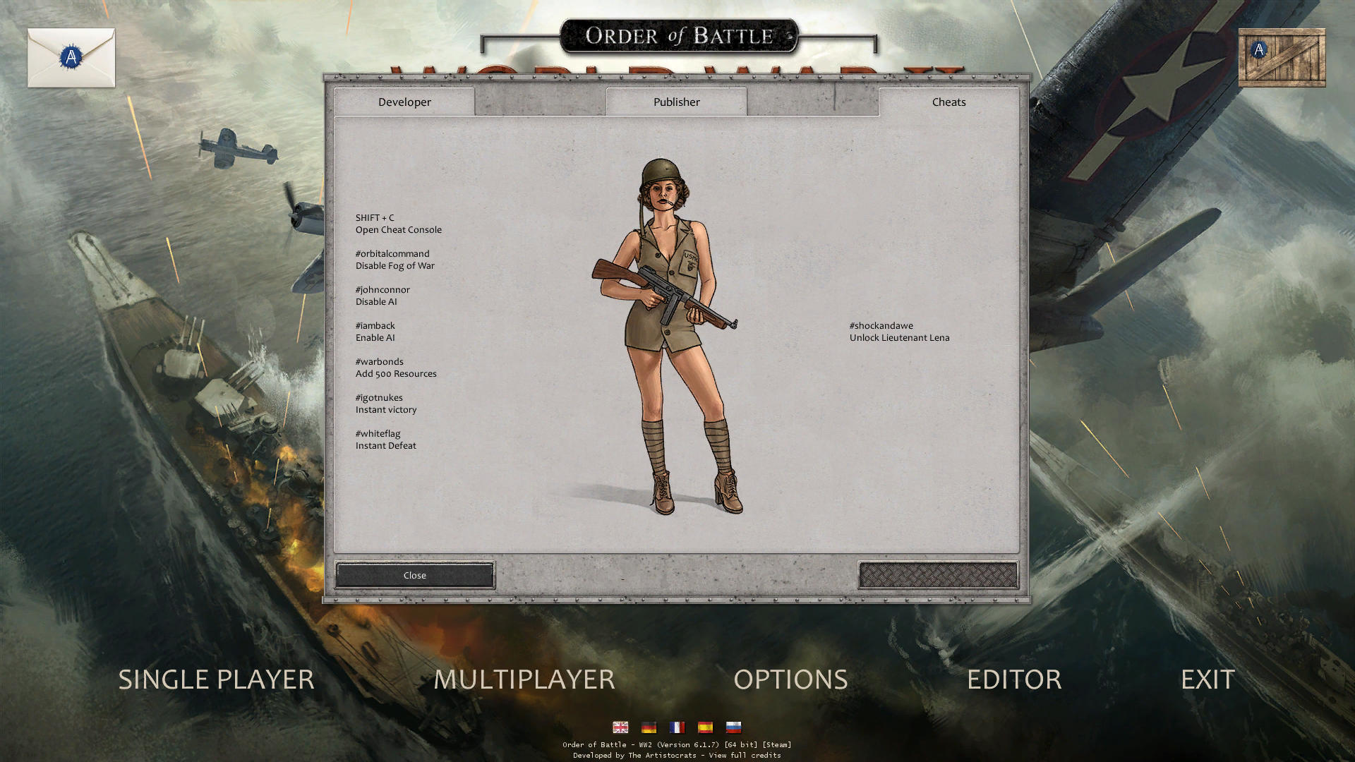
Task: Select the Russian language flag
Action: 733,727
